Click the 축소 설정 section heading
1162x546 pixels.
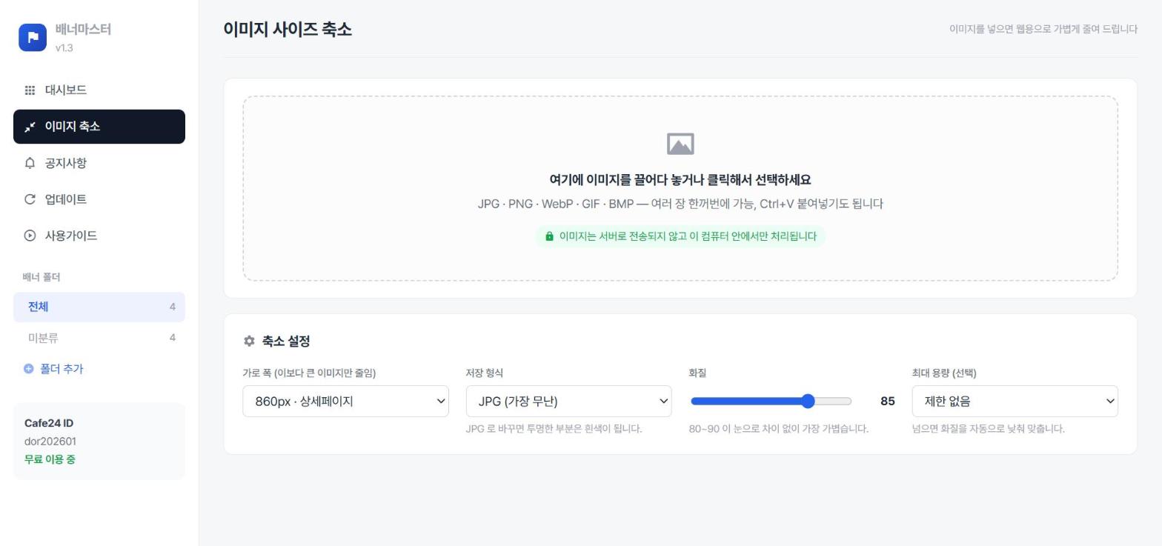[x=286, y=341]
